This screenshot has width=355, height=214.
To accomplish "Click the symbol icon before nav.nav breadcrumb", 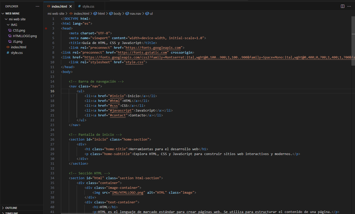I will [127, 13].
